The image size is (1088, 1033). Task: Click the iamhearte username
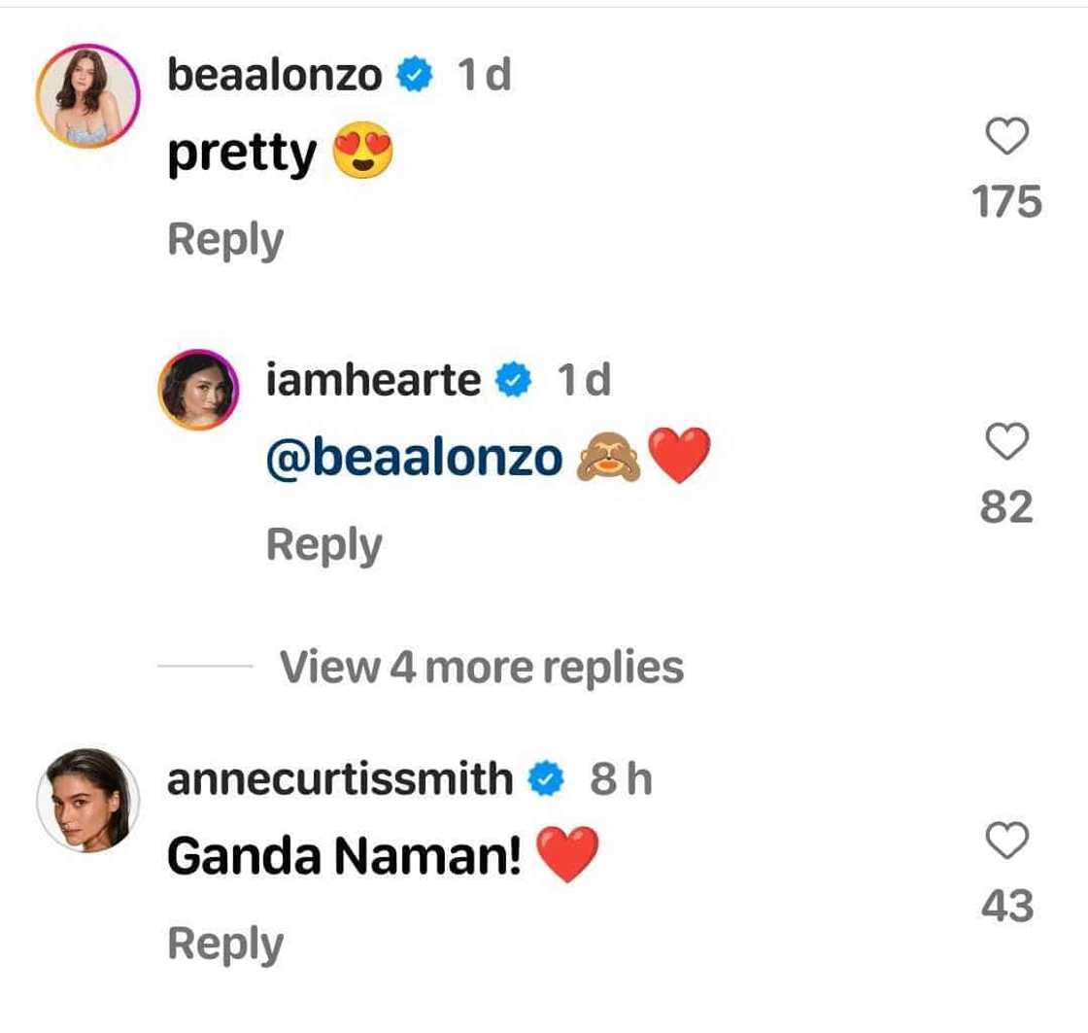click(x=373, y=380)
